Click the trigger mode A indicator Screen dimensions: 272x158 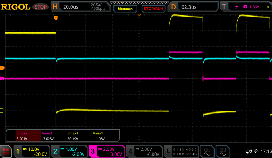[268, 7]
